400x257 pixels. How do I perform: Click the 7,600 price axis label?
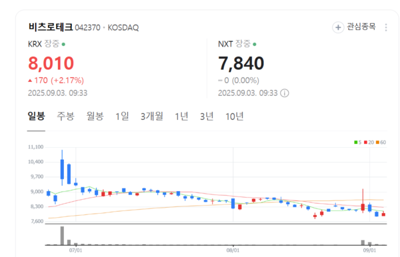[37, 221]
